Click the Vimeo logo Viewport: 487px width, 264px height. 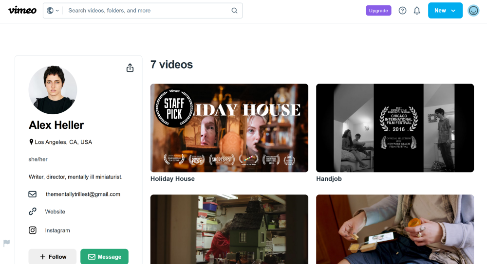[22, 10]
